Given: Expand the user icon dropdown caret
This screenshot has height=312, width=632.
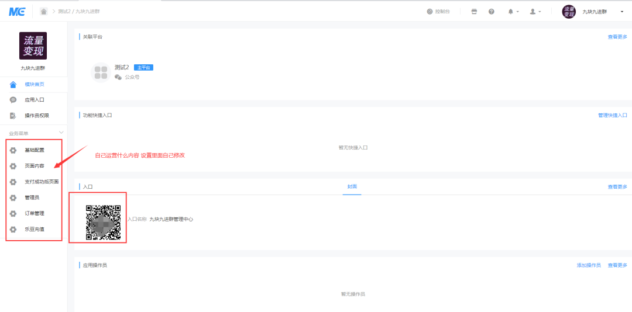Looking at the screenshot, I should (x=540, y=12).
